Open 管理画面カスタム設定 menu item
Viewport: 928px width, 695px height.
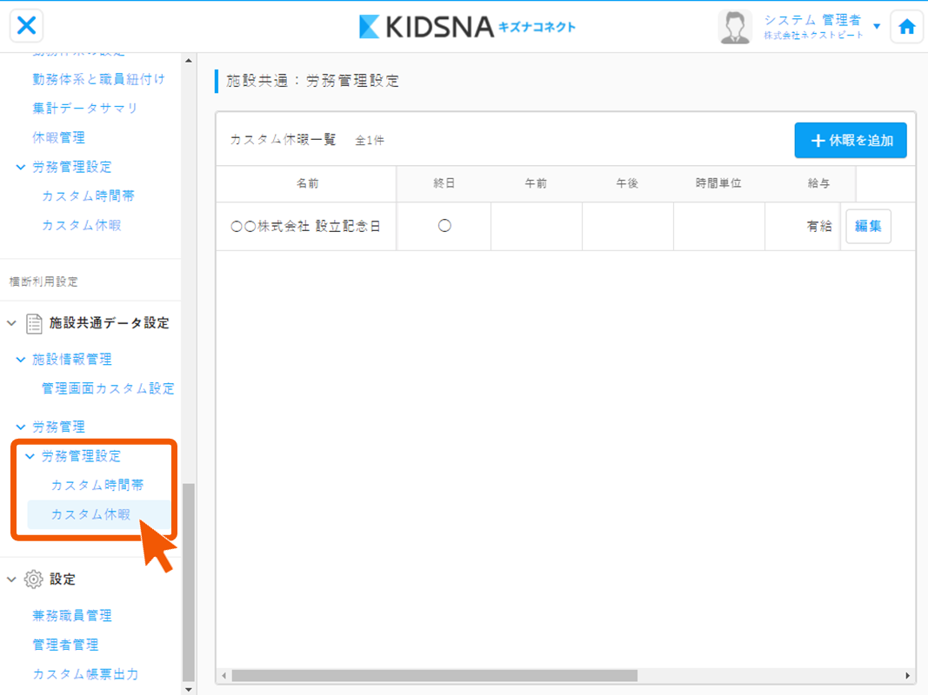pos(108,388)
